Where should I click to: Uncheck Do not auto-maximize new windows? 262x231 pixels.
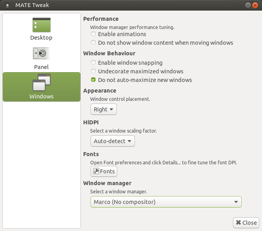click(x=93, y=80)
